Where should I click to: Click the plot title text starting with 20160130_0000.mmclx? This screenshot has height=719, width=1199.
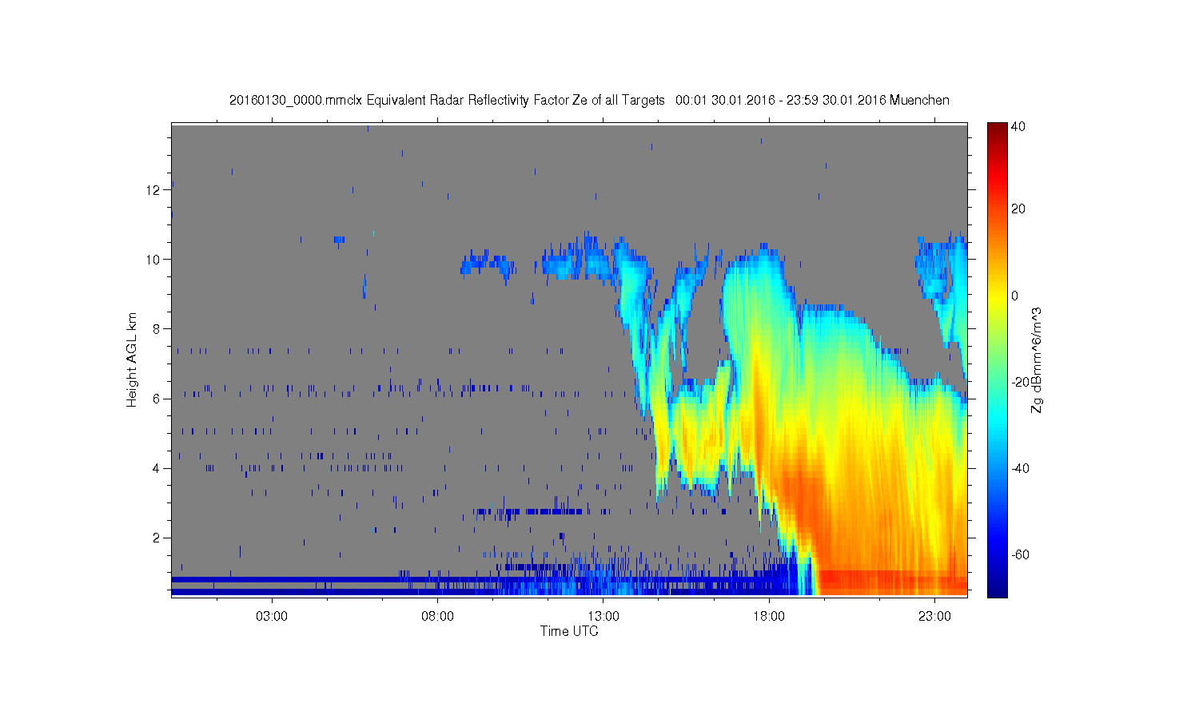(x=589, y=100)
